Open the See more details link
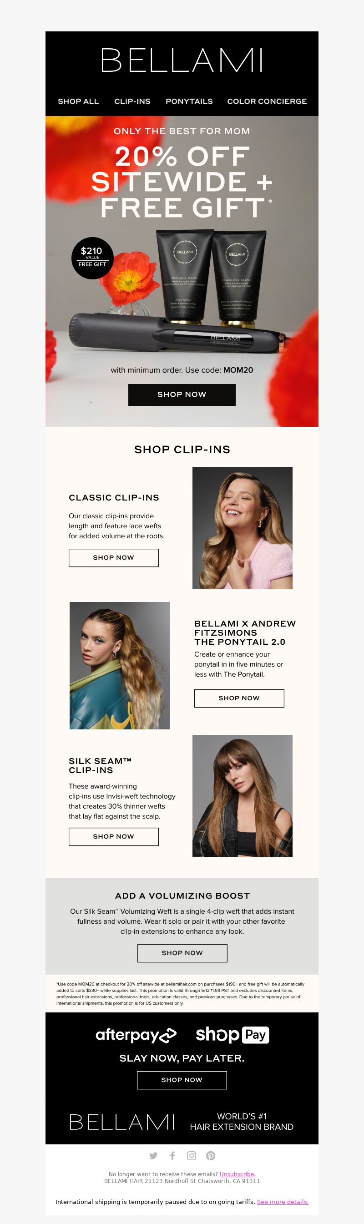This screenshot has width=364, height=1224. point(283,1201)
